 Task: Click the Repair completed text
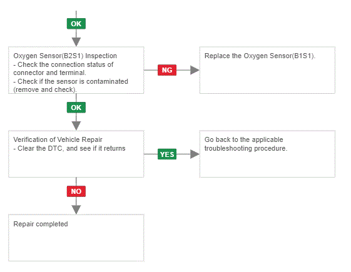tap(41, 224)
